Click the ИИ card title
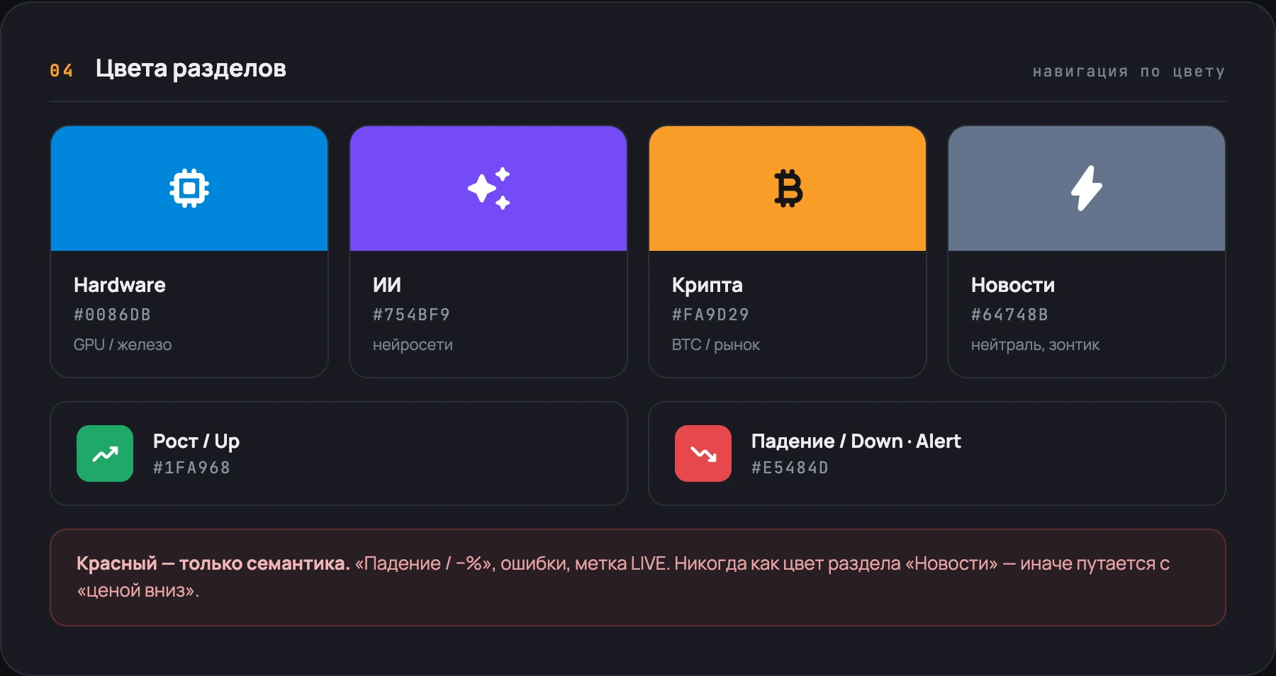This screenshot has width=1276, height=676. 387,285
